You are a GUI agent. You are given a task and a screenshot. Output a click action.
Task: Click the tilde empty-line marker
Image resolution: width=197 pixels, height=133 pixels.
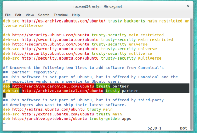4,123
